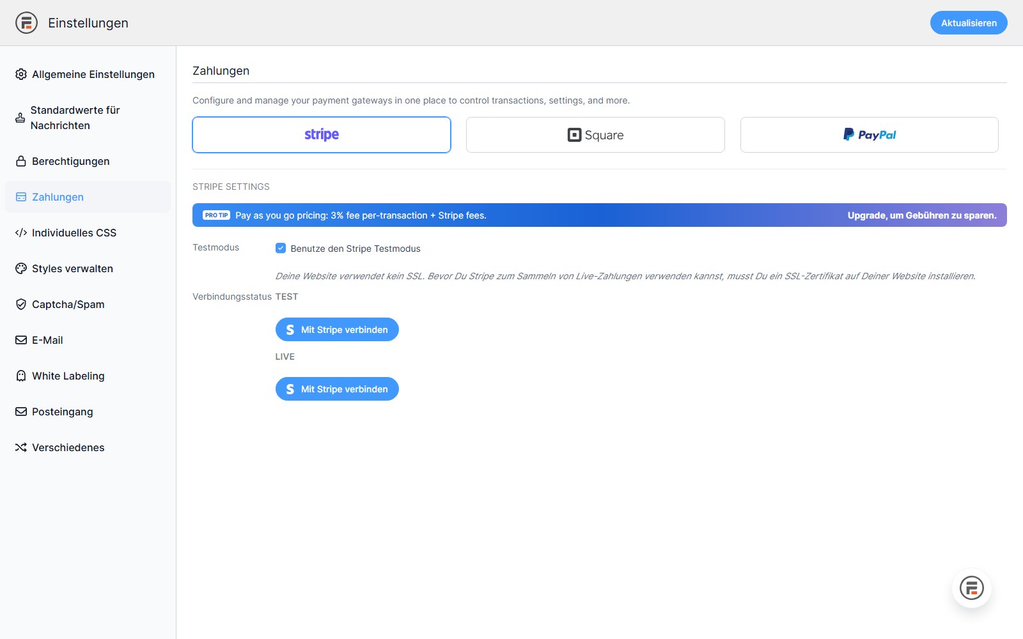Screen dimensions: 1023x639
Task: Open the floating Formidable help bubble
Action: [972, 588]
